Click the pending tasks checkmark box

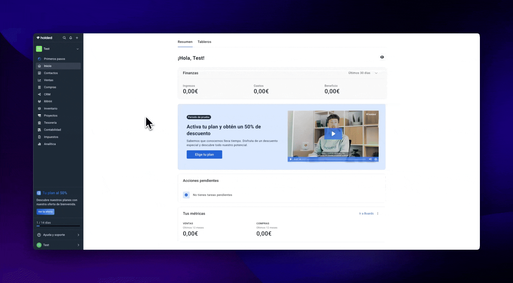pos(186,195)
